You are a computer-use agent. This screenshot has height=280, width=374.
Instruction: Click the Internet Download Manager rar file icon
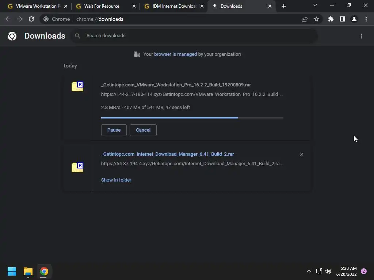(77, 167)
